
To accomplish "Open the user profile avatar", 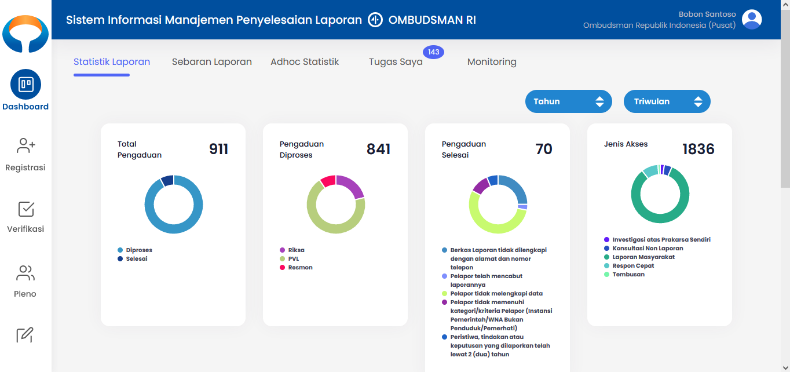I will pos(752,20).
